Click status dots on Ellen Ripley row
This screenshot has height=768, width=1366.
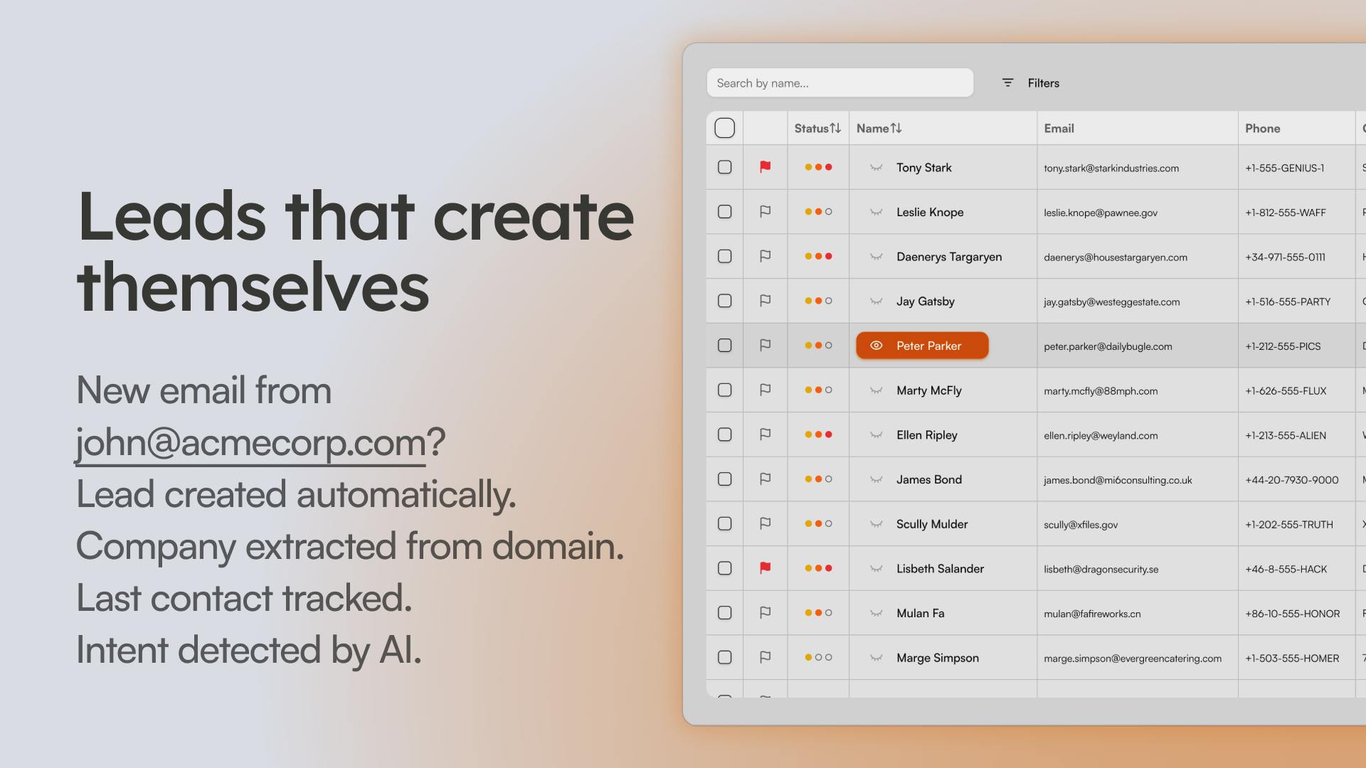click(x=818, y=434)
